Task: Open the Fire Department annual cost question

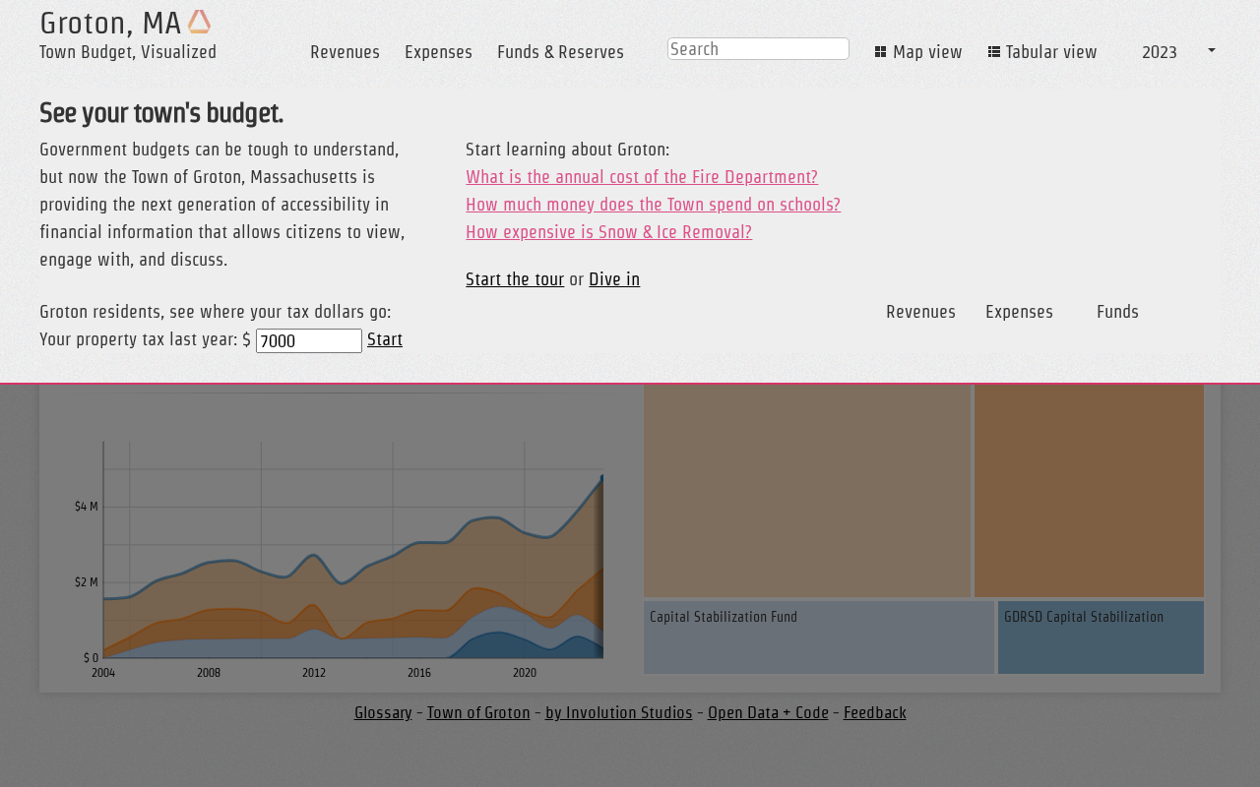Action: [641, 178]
